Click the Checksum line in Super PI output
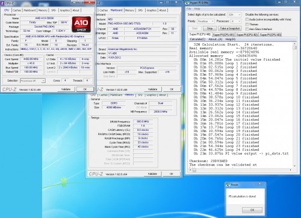Screen dimensions: 301x218 point(208,161)
